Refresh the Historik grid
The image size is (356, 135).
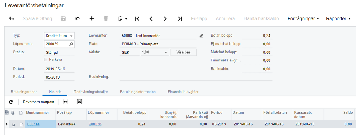[11, 102]
